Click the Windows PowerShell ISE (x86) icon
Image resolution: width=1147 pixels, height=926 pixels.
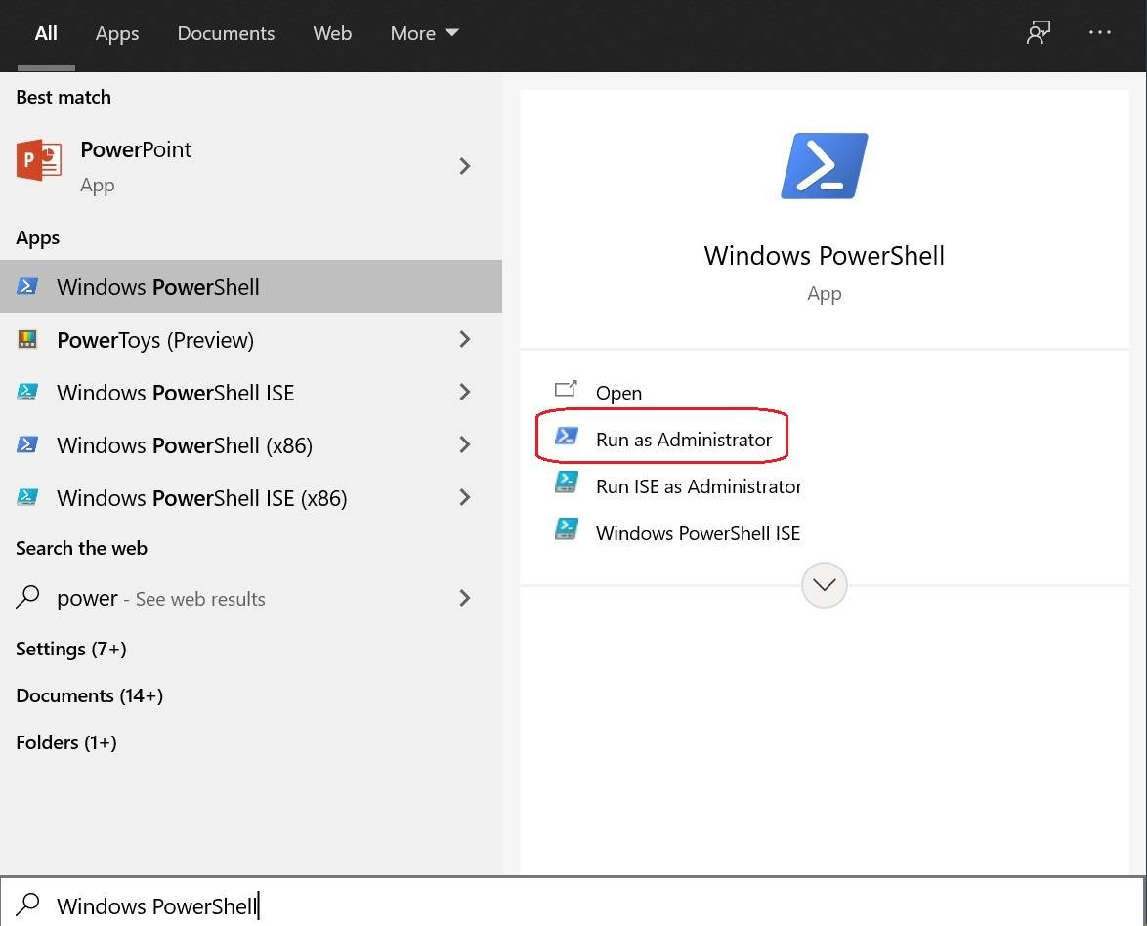coord(27,497)
